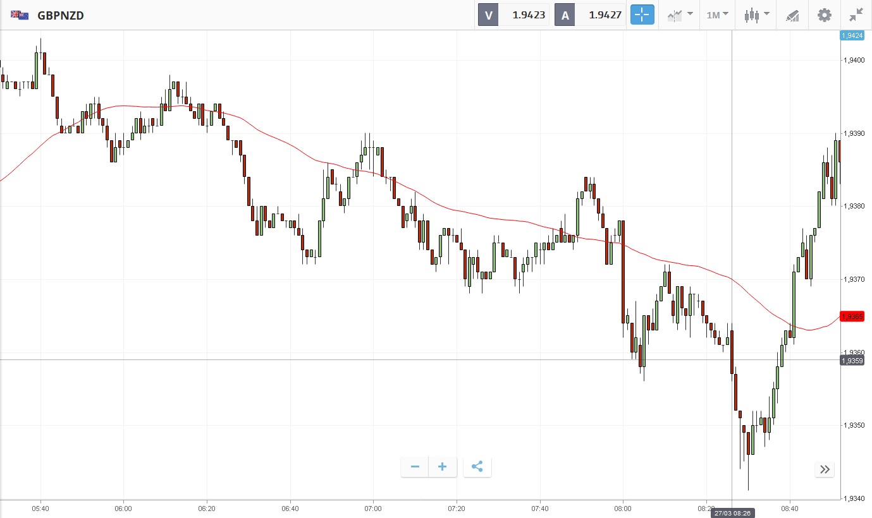872x518 pixels.
Task: Click the V sell price 1.9423 button
Action: coord(514,15)
